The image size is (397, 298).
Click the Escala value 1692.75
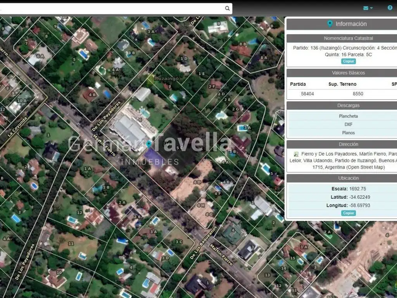(357, 189)
